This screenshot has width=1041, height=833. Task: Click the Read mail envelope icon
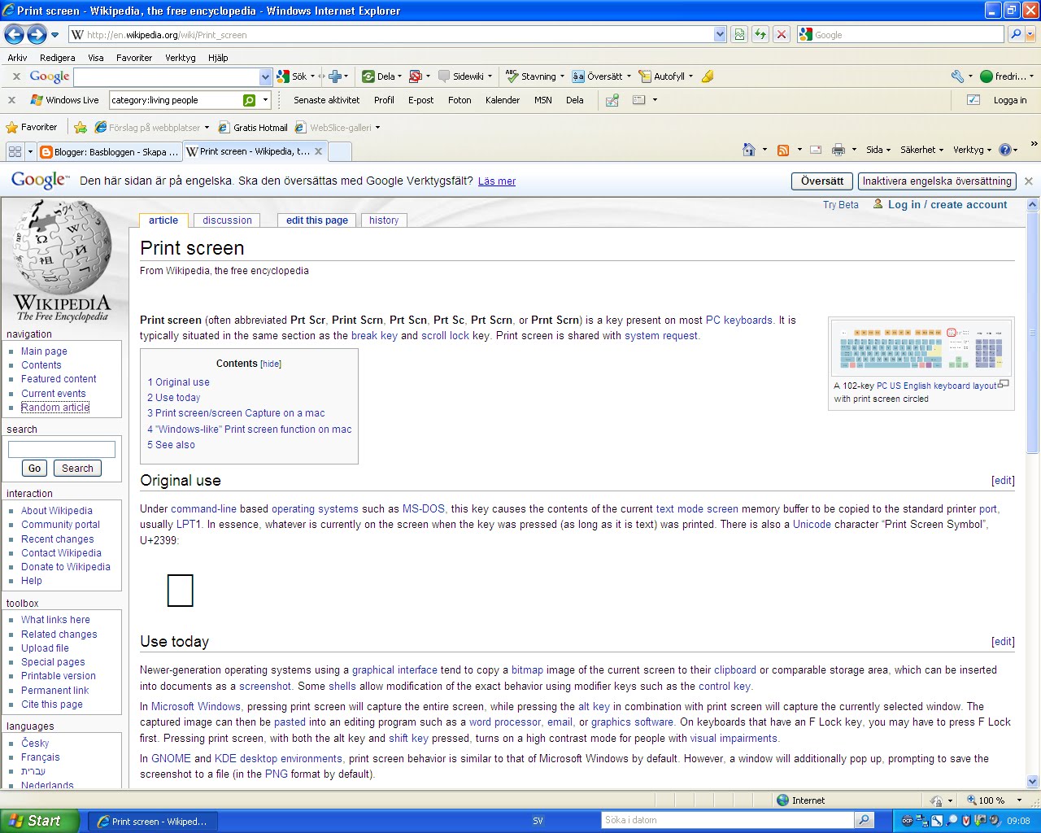coord(816,150)
